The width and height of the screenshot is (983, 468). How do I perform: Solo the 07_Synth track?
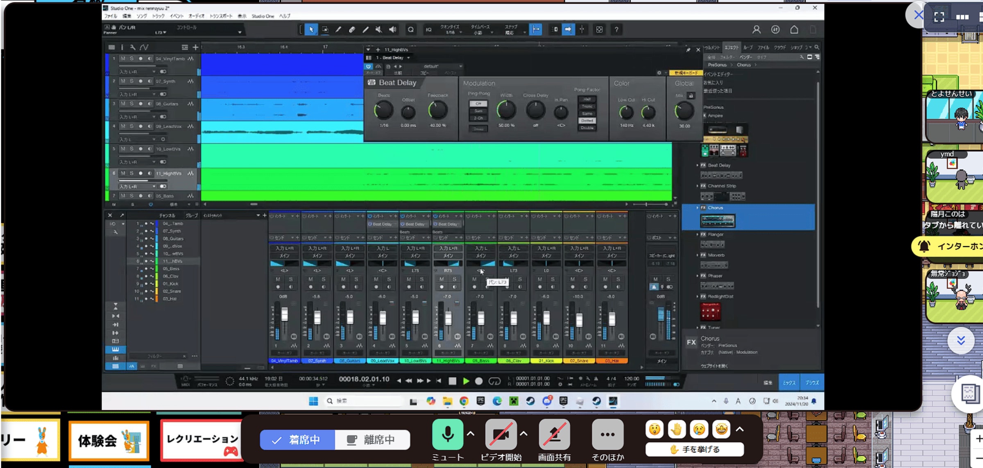click(131, 81)
